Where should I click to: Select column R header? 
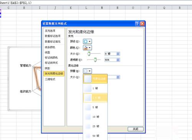(180, 8)
